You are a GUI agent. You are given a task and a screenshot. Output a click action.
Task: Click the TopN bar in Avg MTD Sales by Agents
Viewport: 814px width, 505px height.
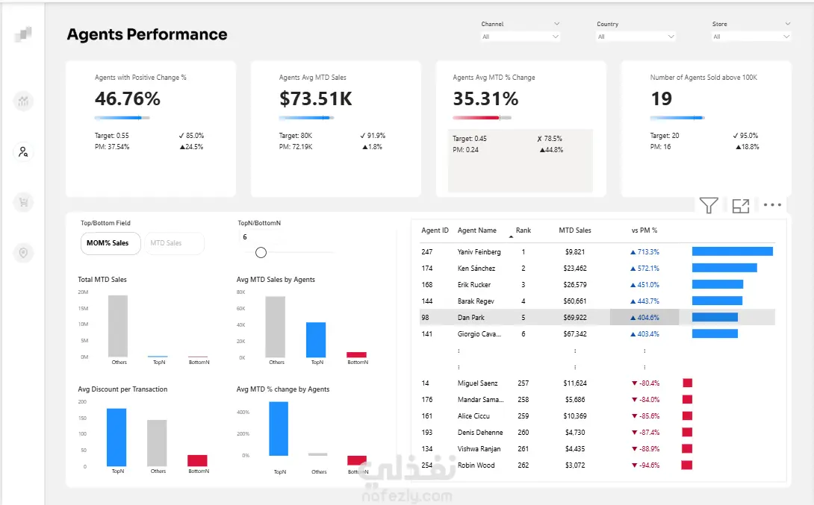(x=316, y=340)
